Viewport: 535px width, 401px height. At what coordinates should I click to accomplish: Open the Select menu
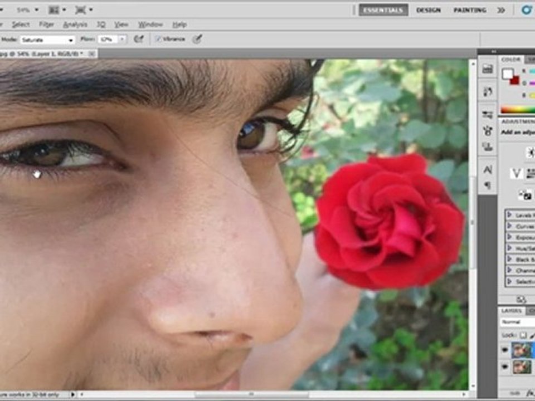point(21,25)
